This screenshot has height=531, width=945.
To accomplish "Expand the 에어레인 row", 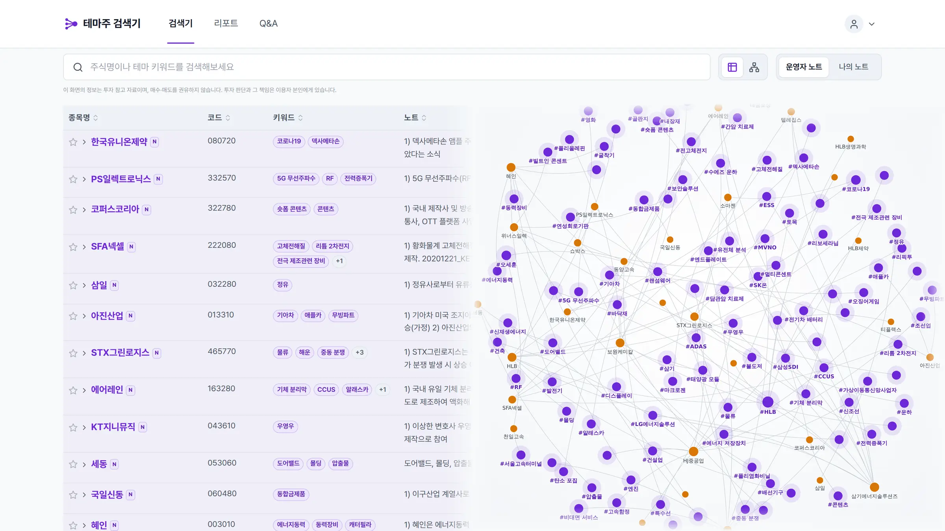I will [x=84, y=390].
